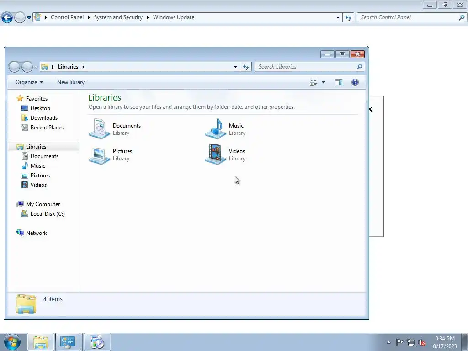Viewport: 468px width, 351px height.
Task: Open My Computer in navigation pane
Action: (x=43, y=204)
